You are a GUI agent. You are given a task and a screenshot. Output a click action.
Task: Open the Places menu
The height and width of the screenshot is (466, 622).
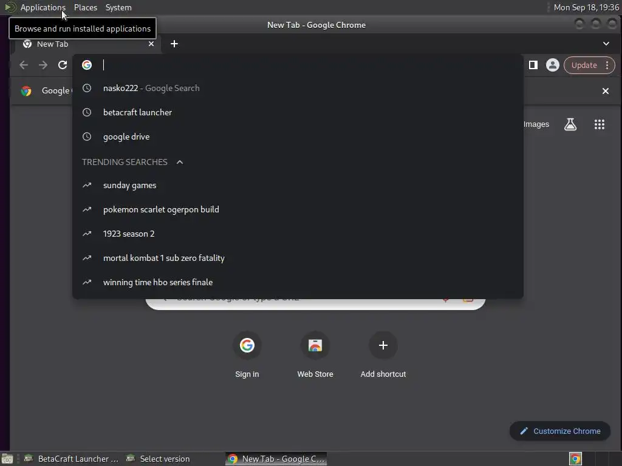tap(85, 7)
